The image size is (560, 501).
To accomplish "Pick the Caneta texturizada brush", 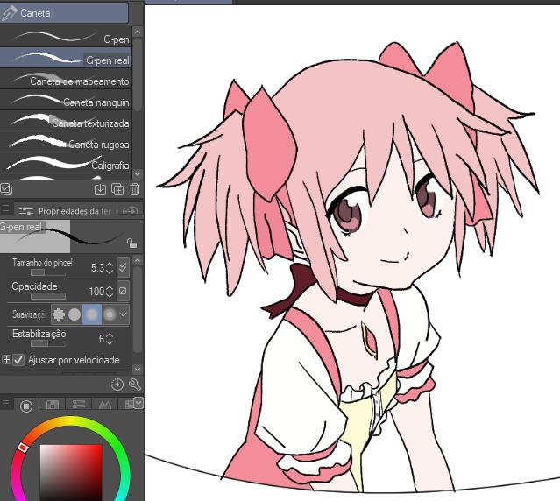I will tap(66, 121).
